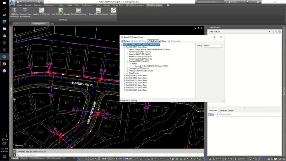
Task: Toggle the MODEL space button in status bar
Action: pos(129,158)
